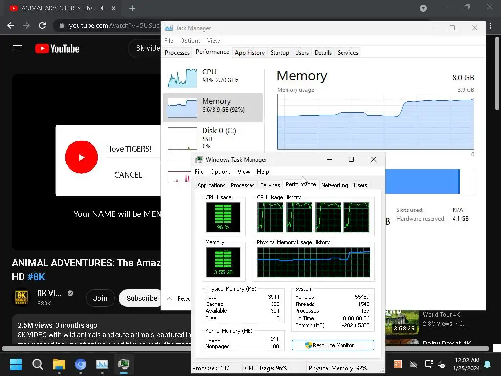
Task: Open the notifications bell in the tray
Action: pyautogui.click(x=488, y=364)
